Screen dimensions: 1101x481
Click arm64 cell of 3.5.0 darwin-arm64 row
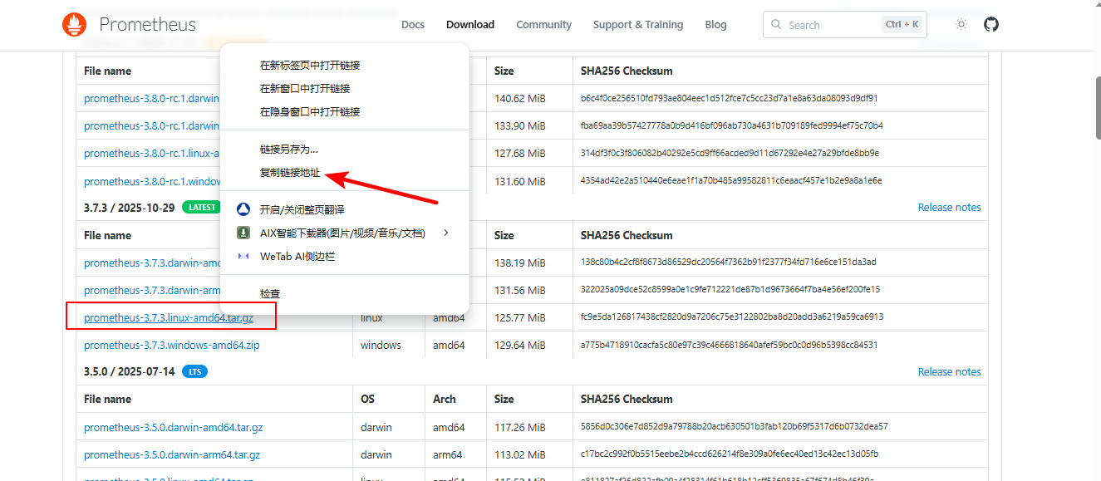(x=449, y=455)
